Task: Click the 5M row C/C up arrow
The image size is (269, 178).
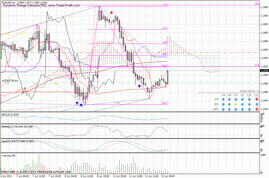Action: pos(257,104)
